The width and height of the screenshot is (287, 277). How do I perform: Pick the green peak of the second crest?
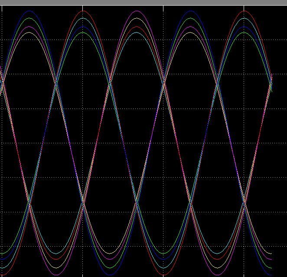[83, 33]
